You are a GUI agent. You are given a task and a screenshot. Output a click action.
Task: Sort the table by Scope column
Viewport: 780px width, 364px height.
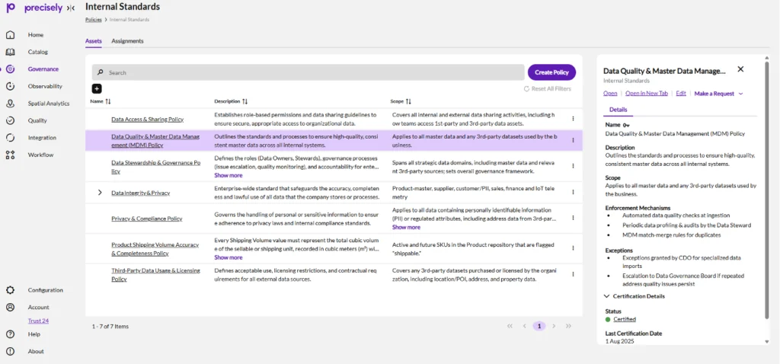click(408, 101)
